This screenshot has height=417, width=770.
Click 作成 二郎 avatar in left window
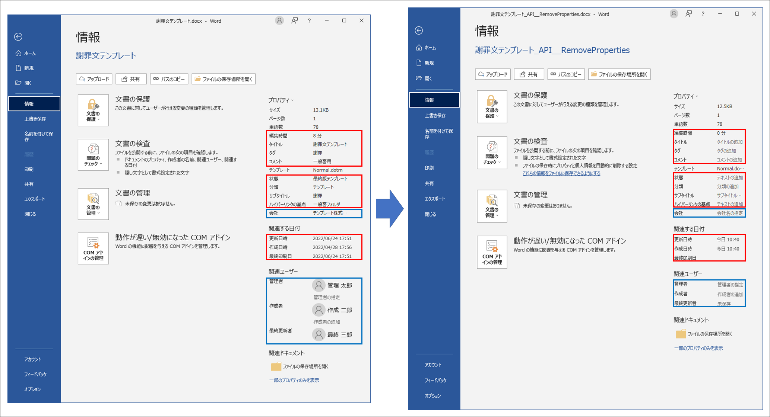(x=319, y=310)
